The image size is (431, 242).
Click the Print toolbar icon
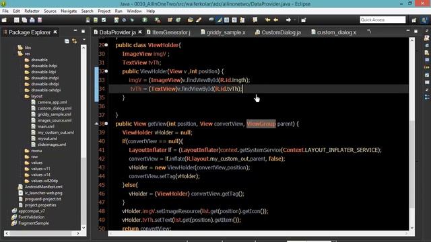(x=32, y=20)
